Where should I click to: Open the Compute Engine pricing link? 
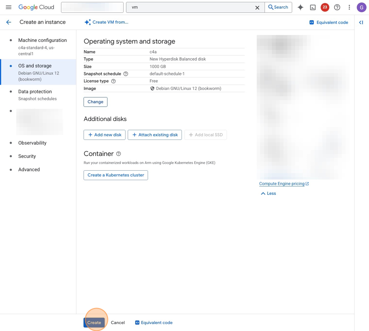point(284,184)
